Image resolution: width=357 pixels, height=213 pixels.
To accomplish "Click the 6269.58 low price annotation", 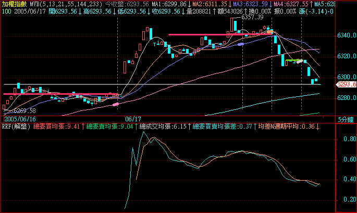I will click(x=24, y=111).
